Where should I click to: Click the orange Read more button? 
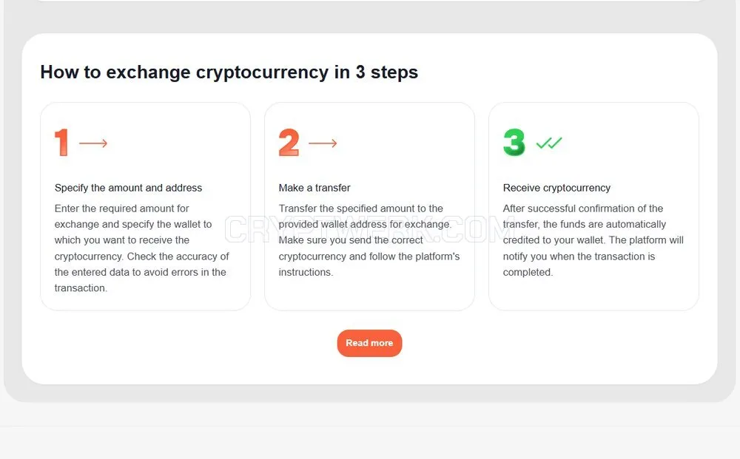tap(369, 343)
